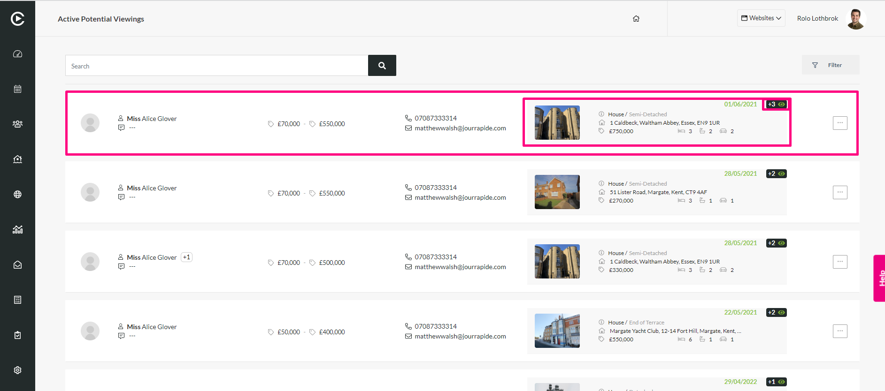This screenshot has width=885, height=391.
Task: Open the contacts group icon in sidebar
Action: click(x=17, y=124)
